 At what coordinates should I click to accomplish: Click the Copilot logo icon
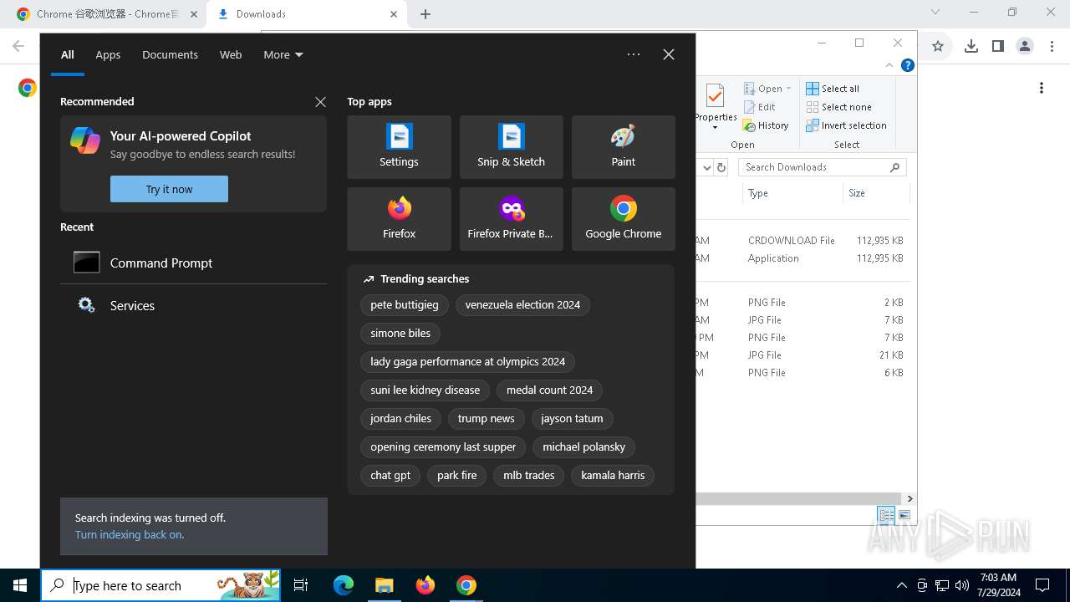point(85,140)
